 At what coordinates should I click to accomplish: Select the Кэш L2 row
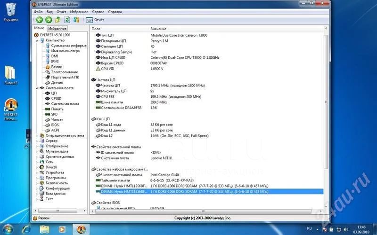click(207, 136)
